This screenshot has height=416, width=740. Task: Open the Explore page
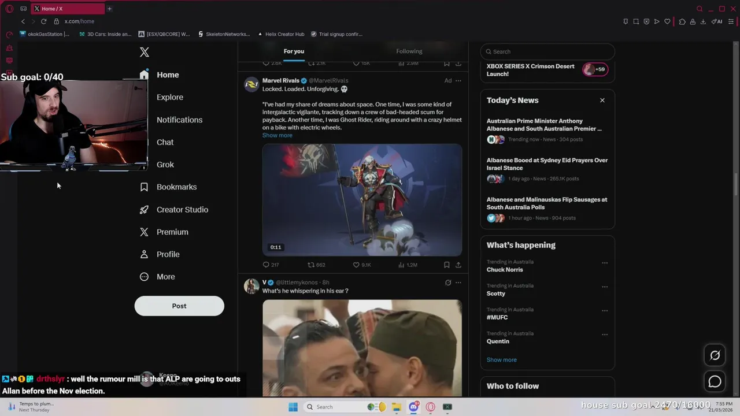pyautogui.click(x=170, y=97)
